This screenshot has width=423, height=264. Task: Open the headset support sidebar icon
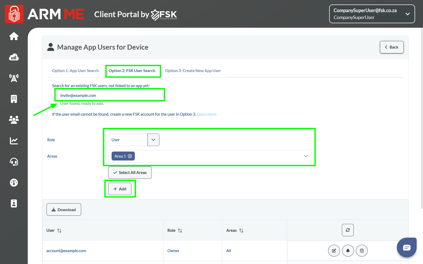pyautogui.click(x=14, y=162)
